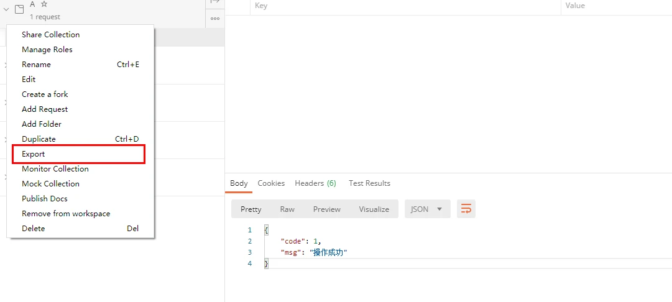672x302 pixels.
Task: Open the JSON format dropdown
Action: (427, 209)
